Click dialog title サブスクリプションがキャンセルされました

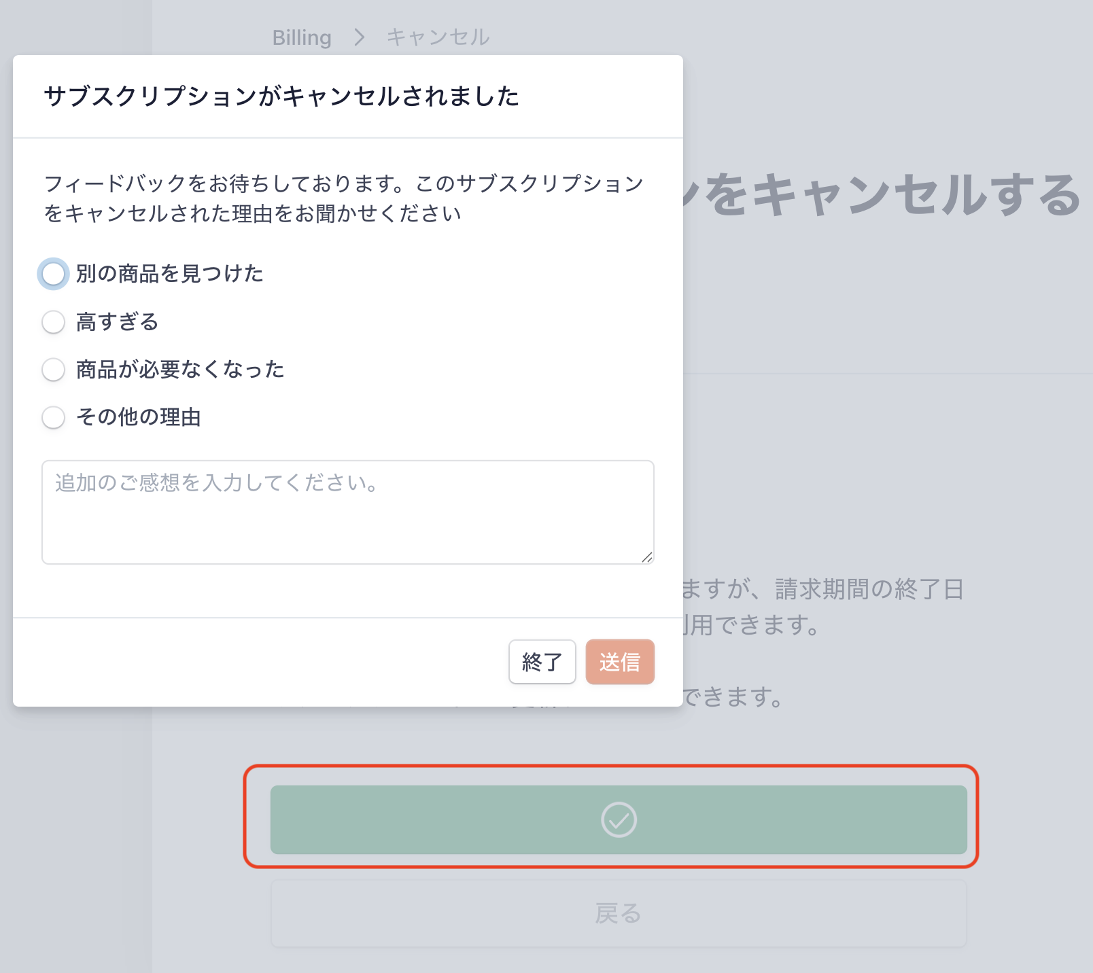(281, 96)
